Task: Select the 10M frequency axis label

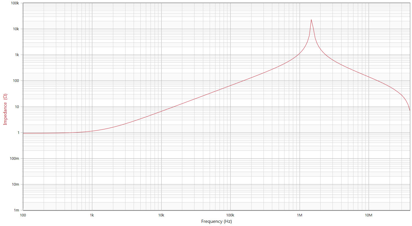Action: (x=369, y=215)
